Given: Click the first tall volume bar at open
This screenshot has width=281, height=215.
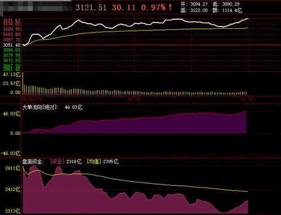Looking at the screenshot, I should tap(23, 83).
